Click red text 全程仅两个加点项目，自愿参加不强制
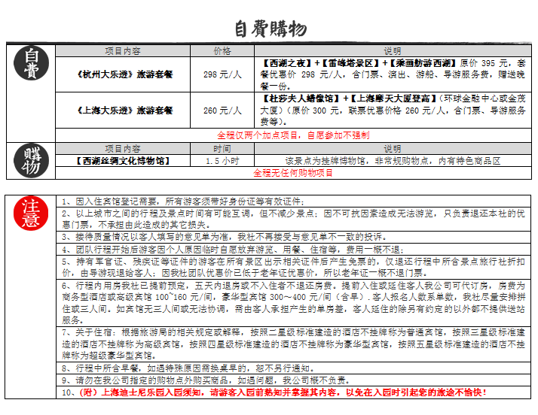The height and width of the screenshot is (415, 538). coord(293,135)
